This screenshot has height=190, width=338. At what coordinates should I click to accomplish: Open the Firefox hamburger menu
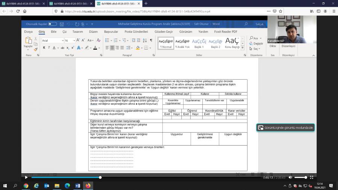333,11
